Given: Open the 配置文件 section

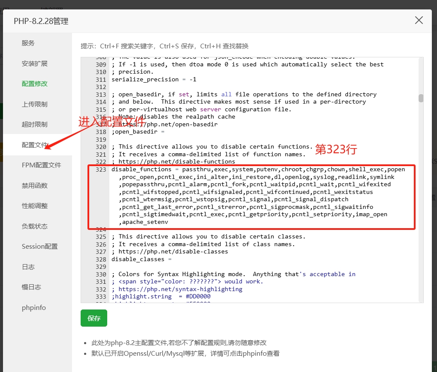Looking at the screenshot, I should pos(35,145).
